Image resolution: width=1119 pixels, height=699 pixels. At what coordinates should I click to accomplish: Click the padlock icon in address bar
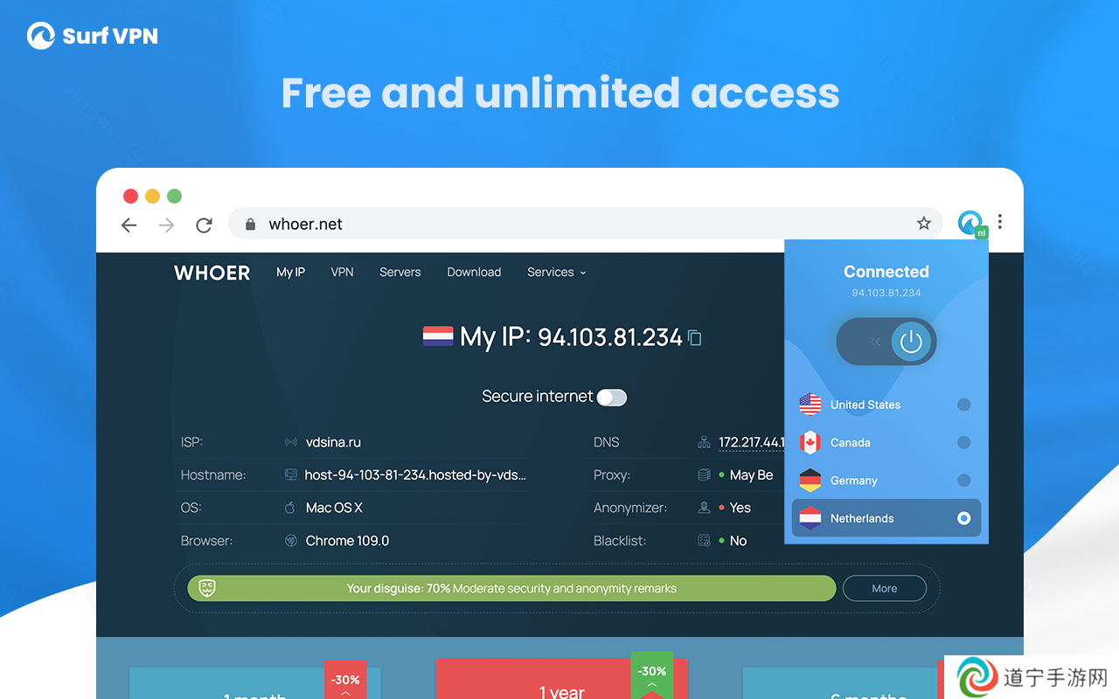click(x=250, y=225)
